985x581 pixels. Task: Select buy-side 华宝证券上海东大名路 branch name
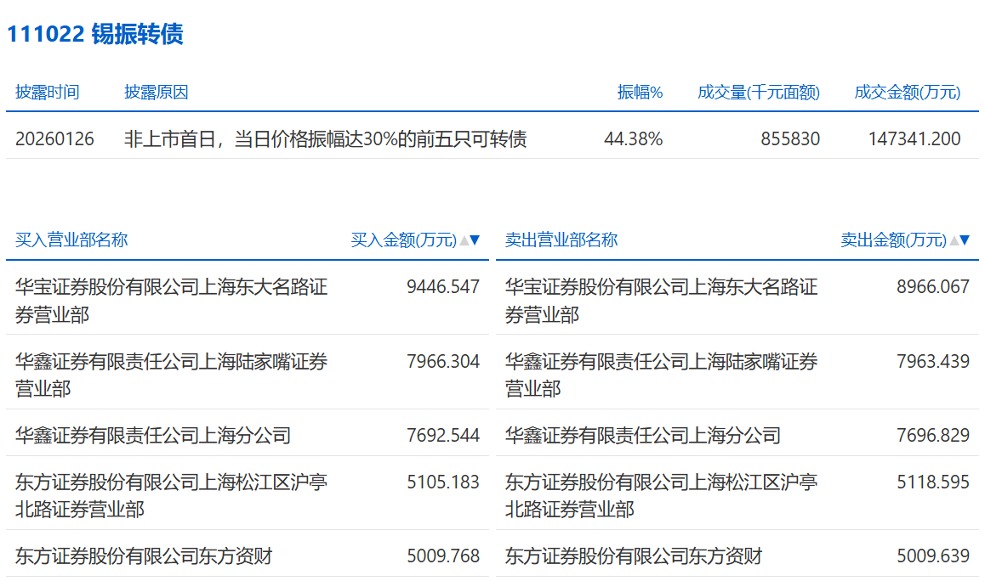[x=172, y=301]
